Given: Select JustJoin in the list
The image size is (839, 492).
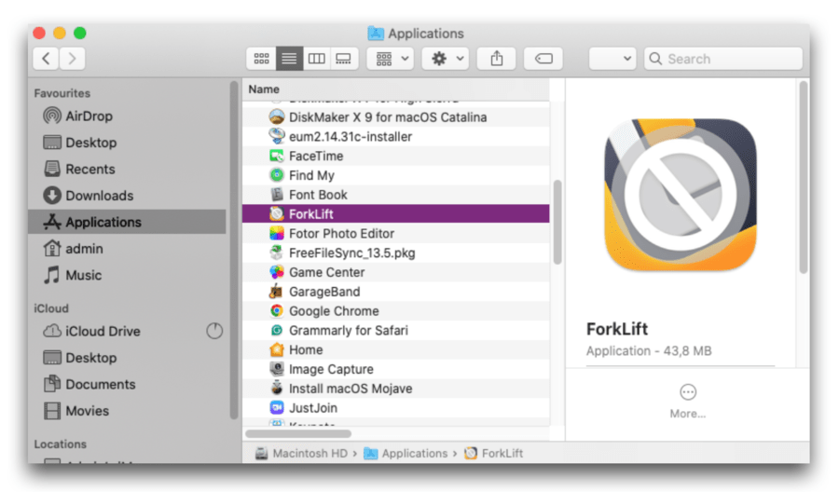Looking at the screenshot, I should pyautogui.click(x=396, y=408).
